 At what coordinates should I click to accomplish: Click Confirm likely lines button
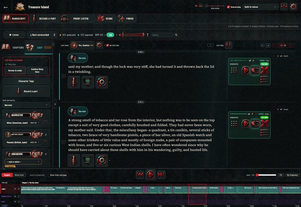pyautogui.click(x=37, y=71)
